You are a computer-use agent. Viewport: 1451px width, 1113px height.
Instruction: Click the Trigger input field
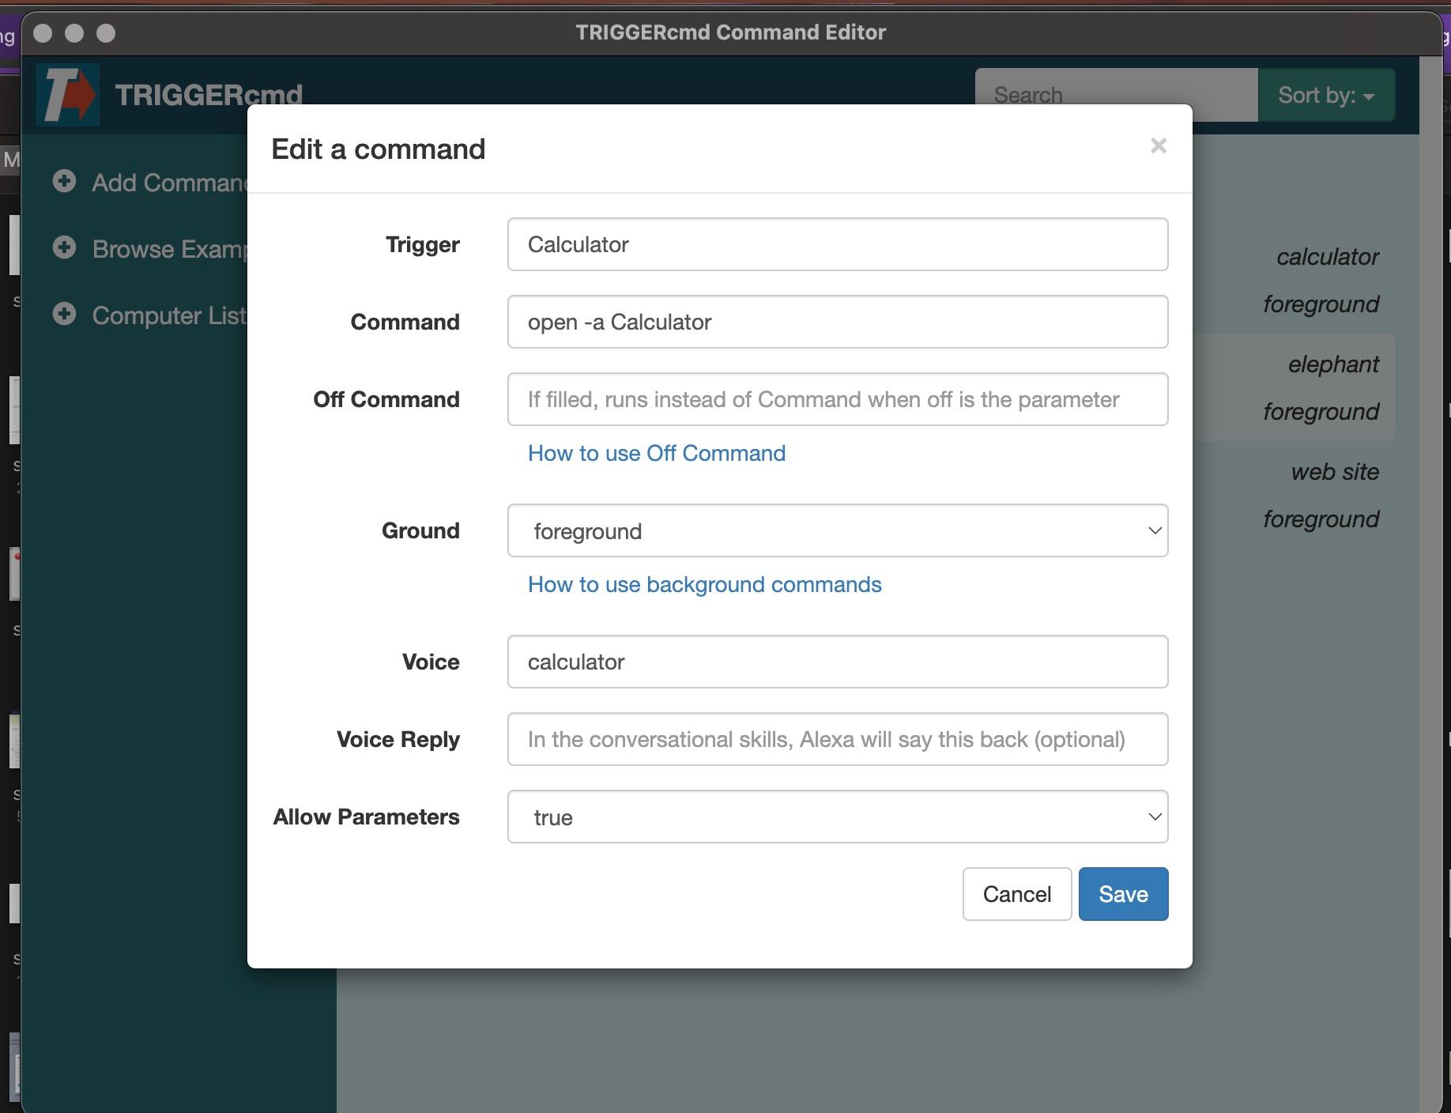pos(838,244)
